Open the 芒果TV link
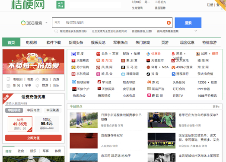 pyautogui.click(x=178, y=95)
